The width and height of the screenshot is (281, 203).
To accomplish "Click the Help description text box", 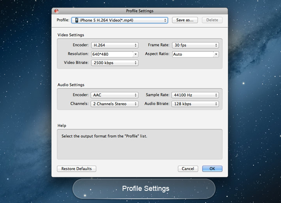I will [x=139, y=144].
